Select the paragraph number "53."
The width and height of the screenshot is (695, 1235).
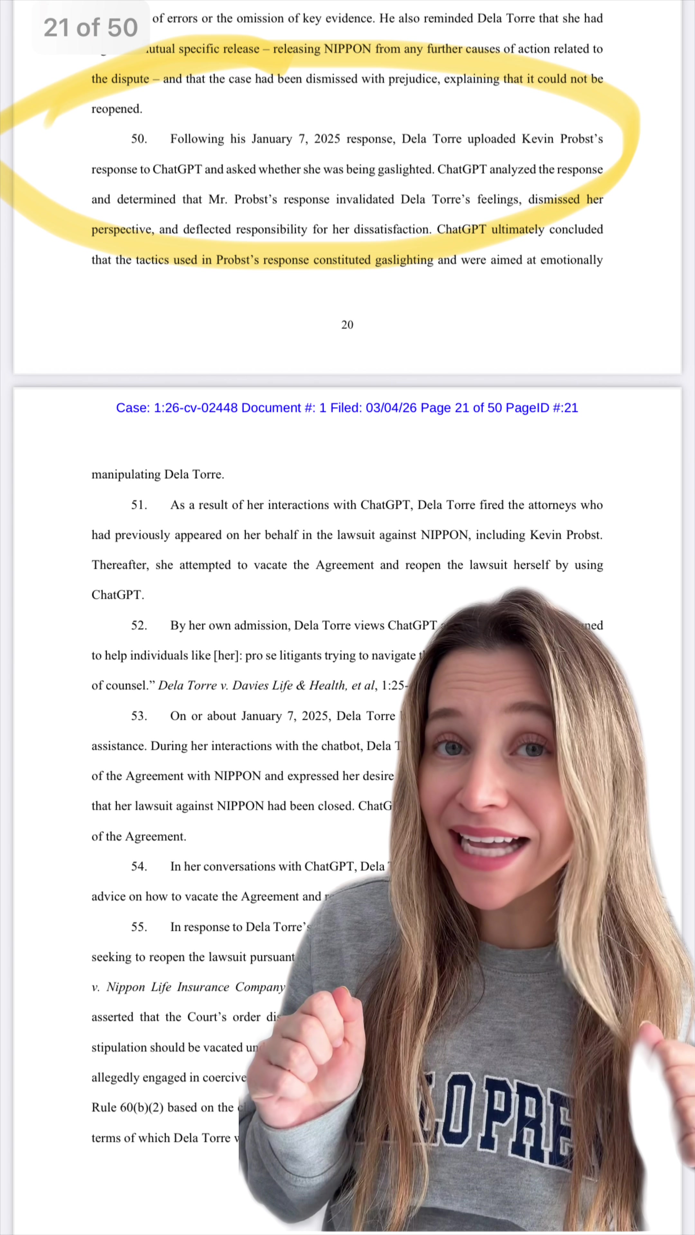139,716
